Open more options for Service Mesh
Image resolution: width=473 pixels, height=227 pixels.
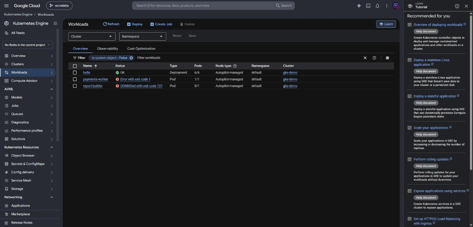52,181
